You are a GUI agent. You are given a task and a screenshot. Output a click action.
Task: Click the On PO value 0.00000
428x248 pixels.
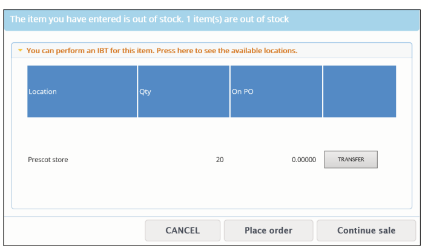pyautogui.click(x=304, y=160)
